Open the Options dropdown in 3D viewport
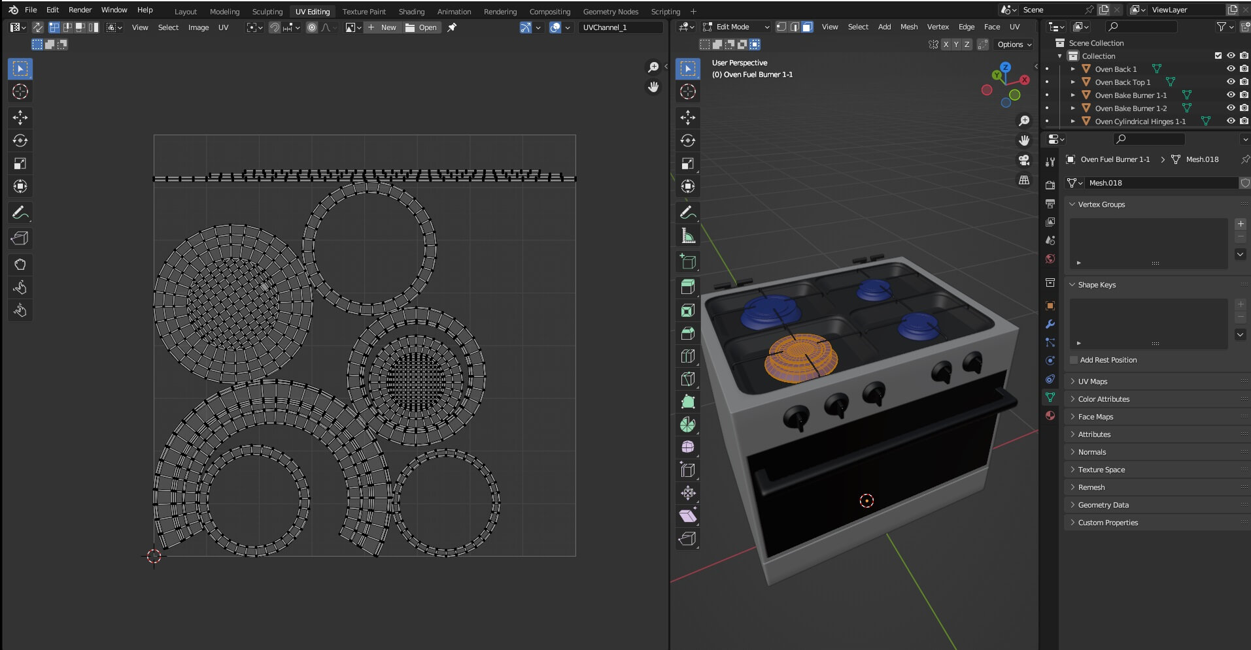The width and height of the screenshot is (1251, 650). click(1014, 44)
